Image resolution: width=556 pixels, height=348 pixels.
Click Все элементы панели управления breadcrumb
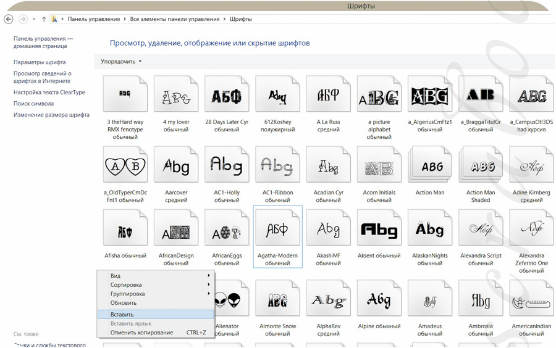(x=175, y=19)
